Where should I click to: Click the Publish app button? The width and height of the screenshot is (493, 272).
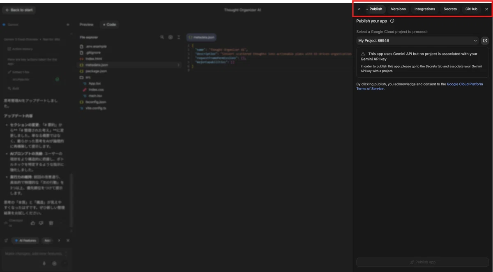pyautogui.click(x=422, y=262)
